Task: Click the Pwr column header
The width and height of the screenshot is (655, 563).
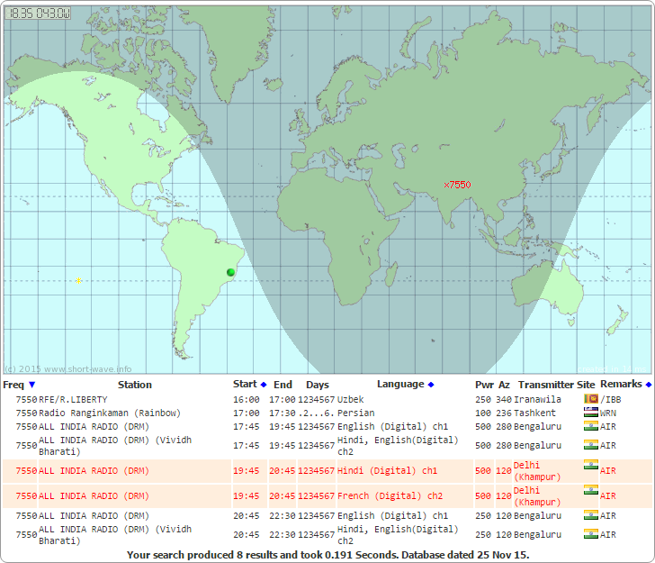Action: tap(485, 385)
